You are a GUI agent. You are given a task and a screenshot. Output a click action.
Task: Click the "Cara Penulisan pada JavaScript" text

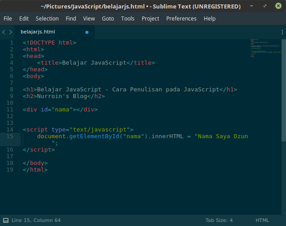pyautogui.click(x=166, y=90)
